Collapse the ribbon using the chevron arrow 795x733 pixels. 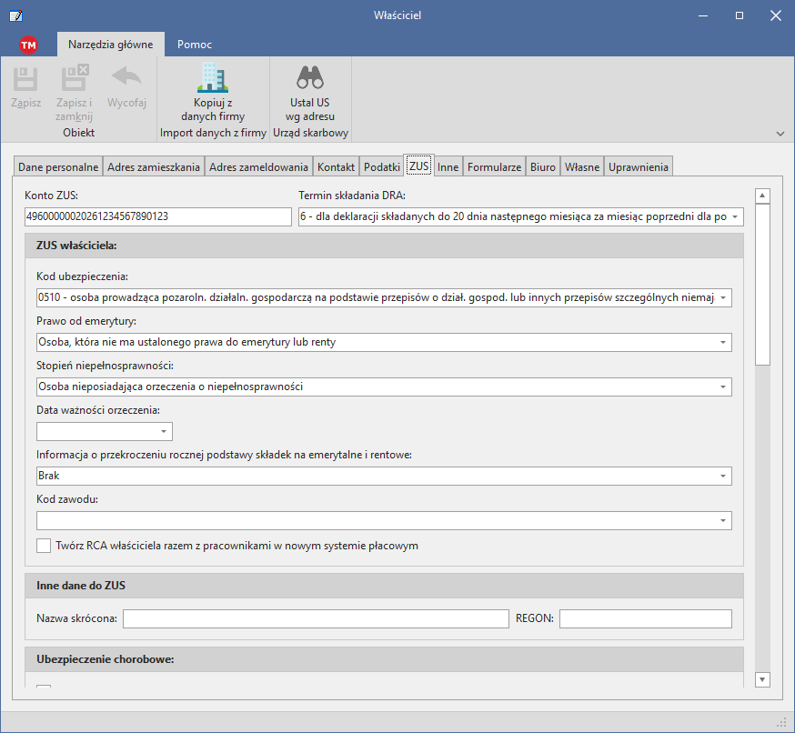(780, 134)
